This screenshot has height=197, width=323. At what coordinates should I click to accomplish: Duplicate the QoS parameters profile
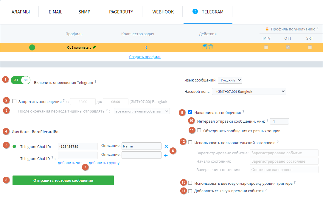coord(205,47)
